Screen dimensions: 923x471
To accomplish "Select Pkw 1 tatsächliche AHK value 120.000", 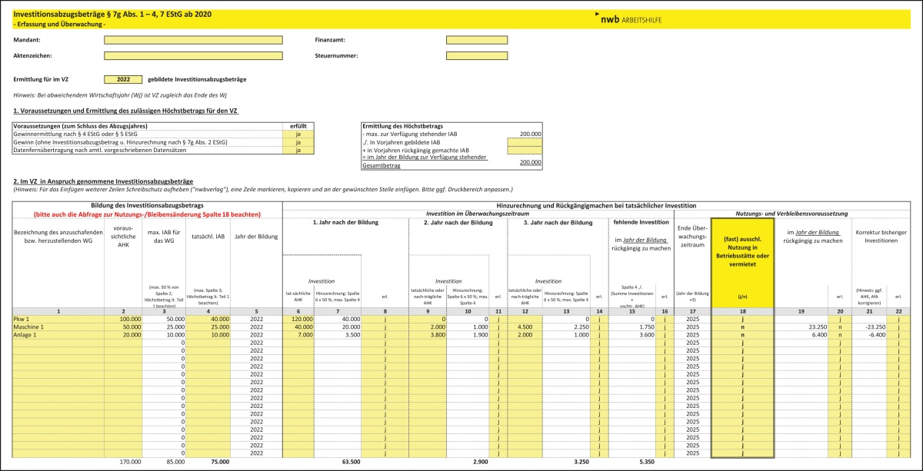I will tap(297, 318).
